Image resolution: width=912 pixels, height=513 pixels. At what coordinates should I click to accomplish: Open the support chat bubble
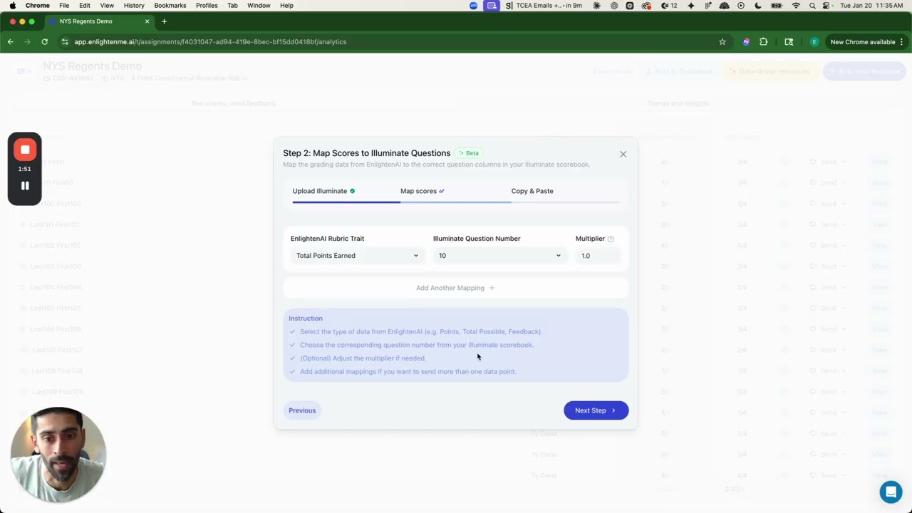[x=890, y=492]
